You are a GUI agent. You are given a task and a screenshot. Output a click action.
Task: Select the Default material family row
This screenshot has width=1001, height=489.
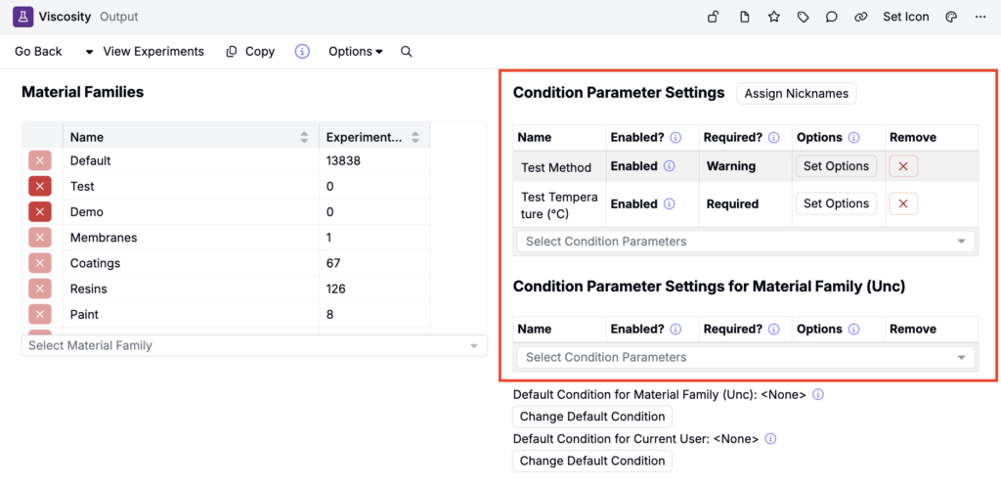click(x=226, y=160)
